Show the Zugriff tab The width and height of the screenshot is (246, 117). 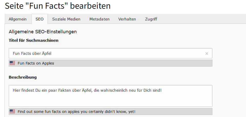pyautogui.click(x=151, y=19)
